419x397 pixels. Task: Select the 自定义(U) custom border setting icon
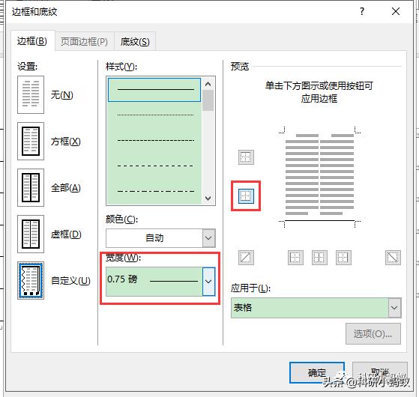point(31,280)
